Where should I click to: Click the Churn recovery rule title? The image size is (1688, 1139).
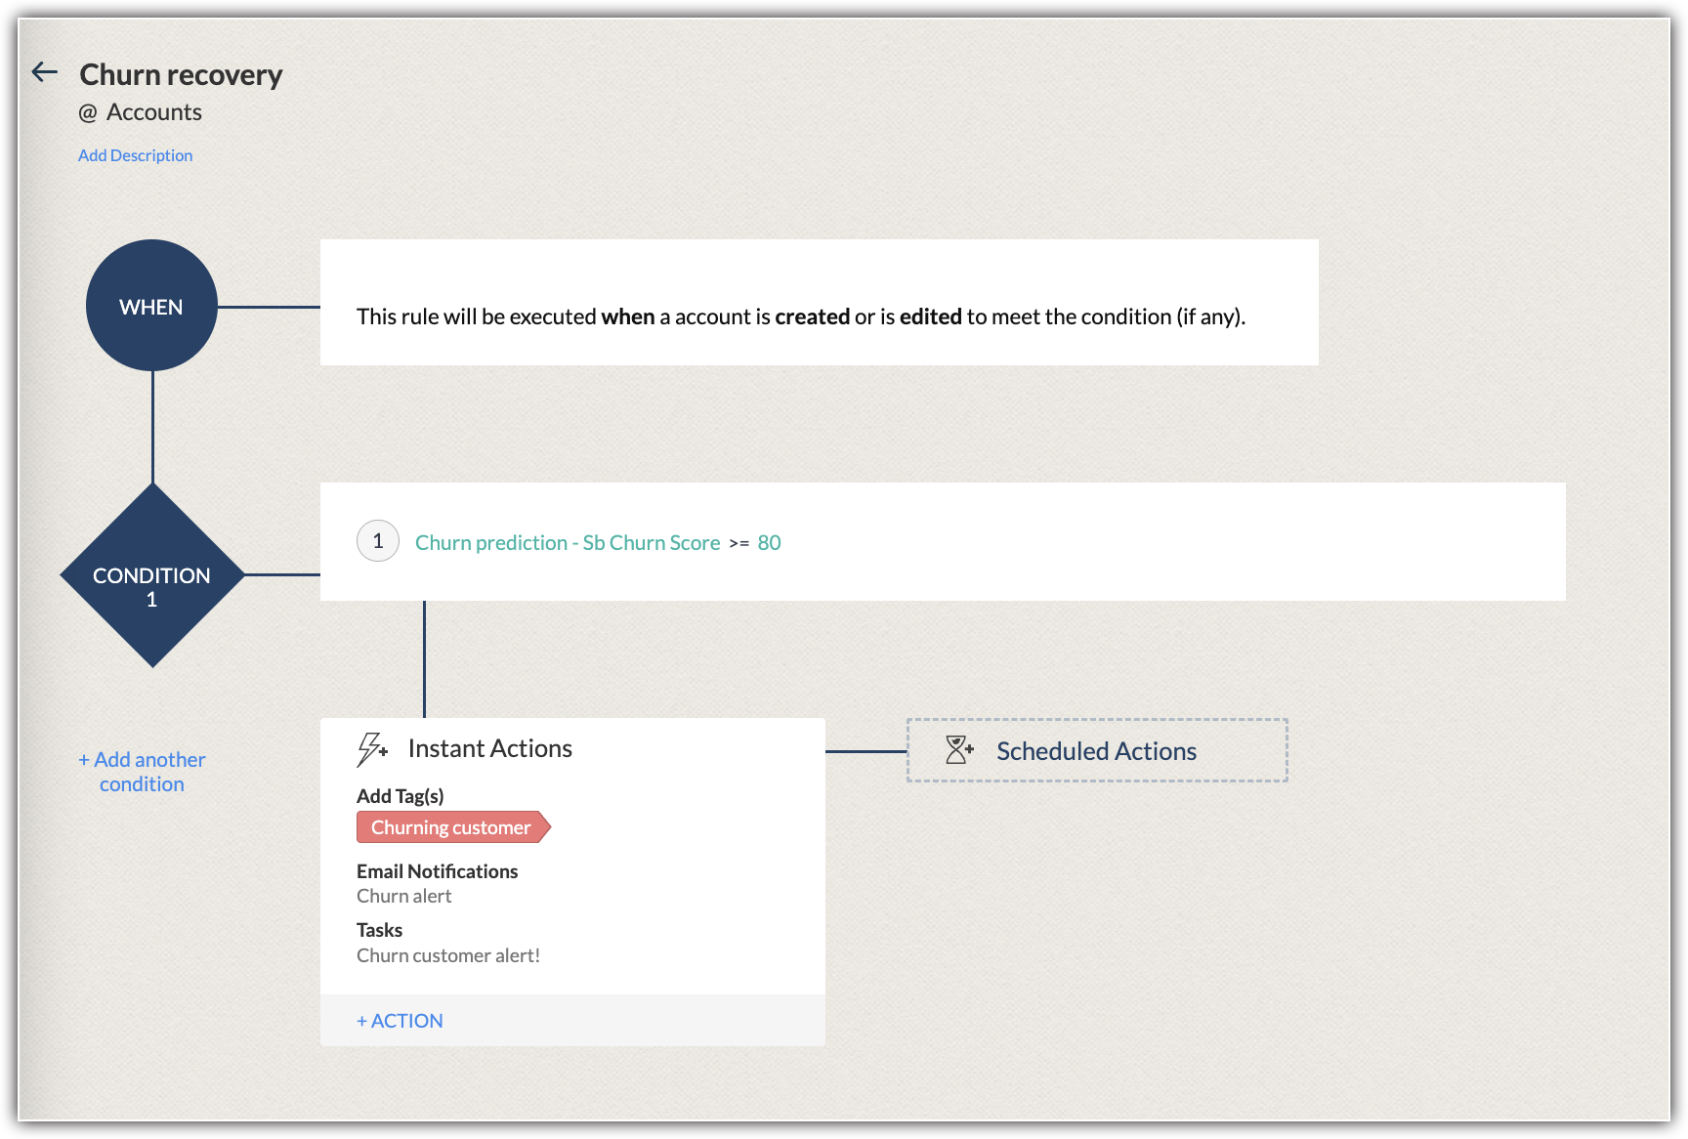[181, 74]
